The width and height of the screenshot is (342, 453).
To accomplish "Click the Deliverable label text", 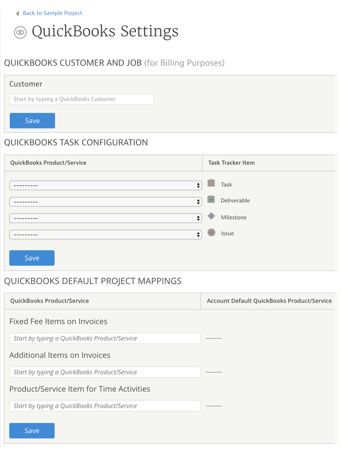I will pos(235,200).
